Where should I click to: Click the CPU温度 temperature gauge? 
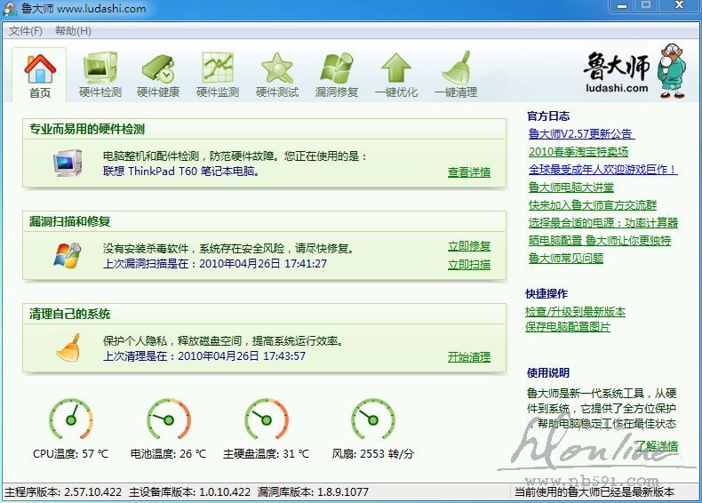[71, 420]
